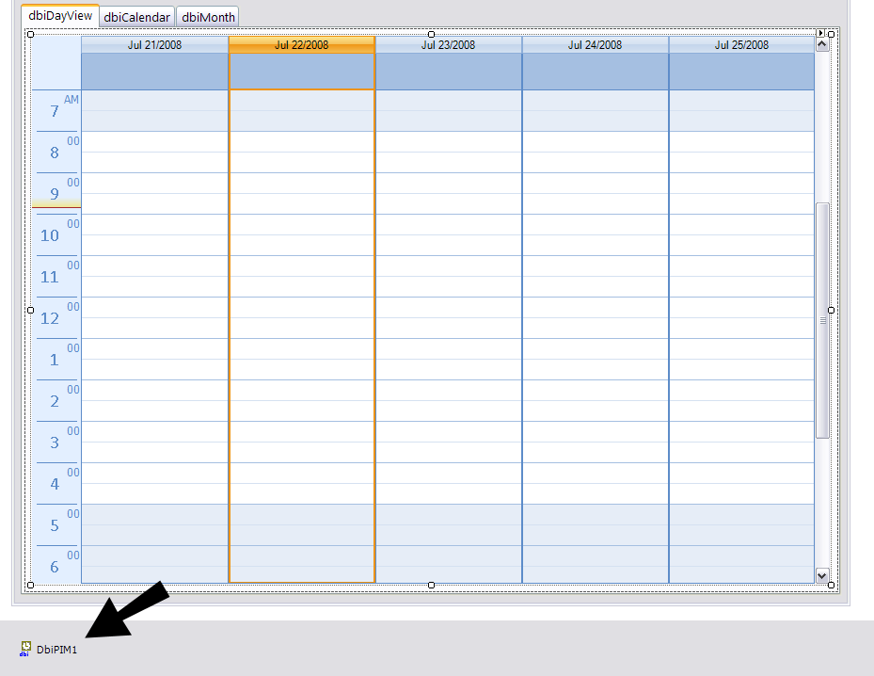Click the vertical scrollbar thumb
The height and width of the screenshot is (676, 874).
[822, 321]
